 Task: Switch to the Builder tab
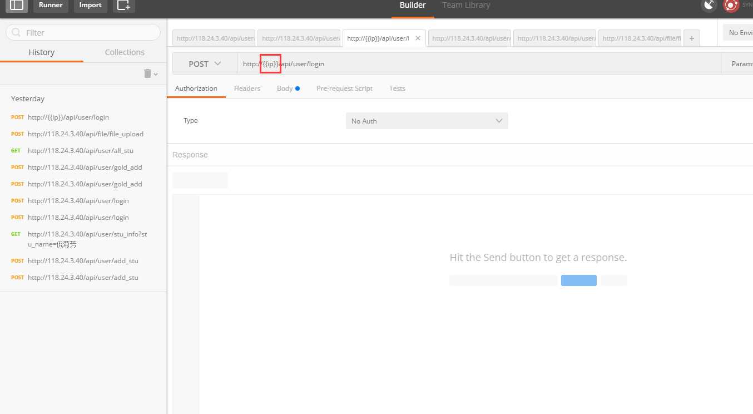coord(413,5)
